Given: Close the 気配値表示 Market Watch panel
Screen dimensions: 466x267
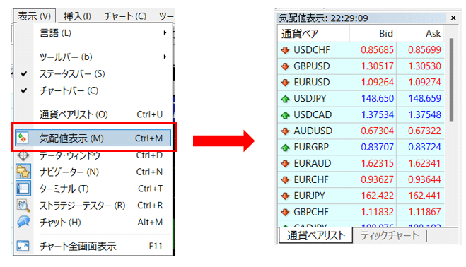Looking at the screenshot, I should click(453, 18).
